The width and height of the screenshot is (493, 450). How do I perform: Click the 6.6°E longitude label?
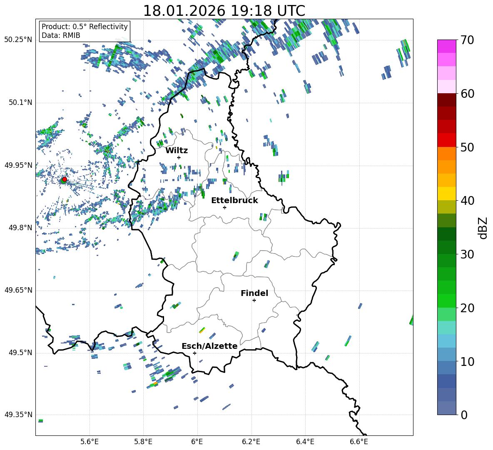(x=359, y=442)
